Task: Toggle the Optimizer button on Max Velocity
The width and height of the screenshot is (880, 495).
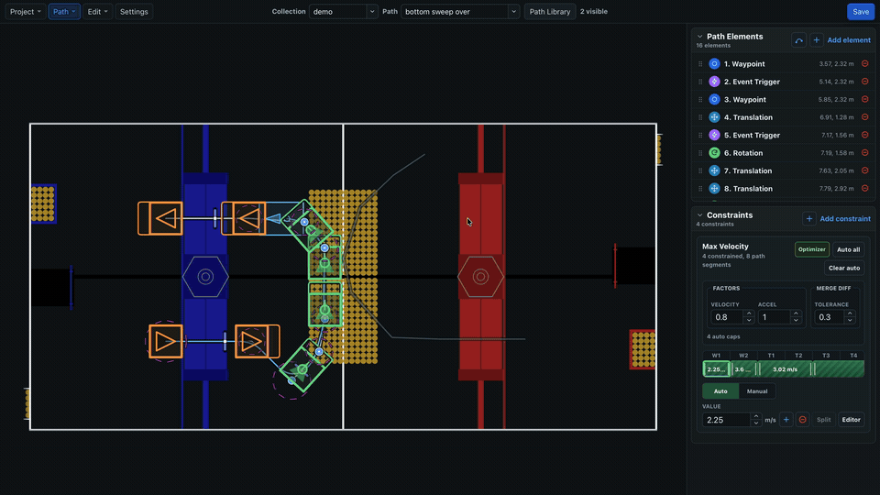Action: click(811, 249)
